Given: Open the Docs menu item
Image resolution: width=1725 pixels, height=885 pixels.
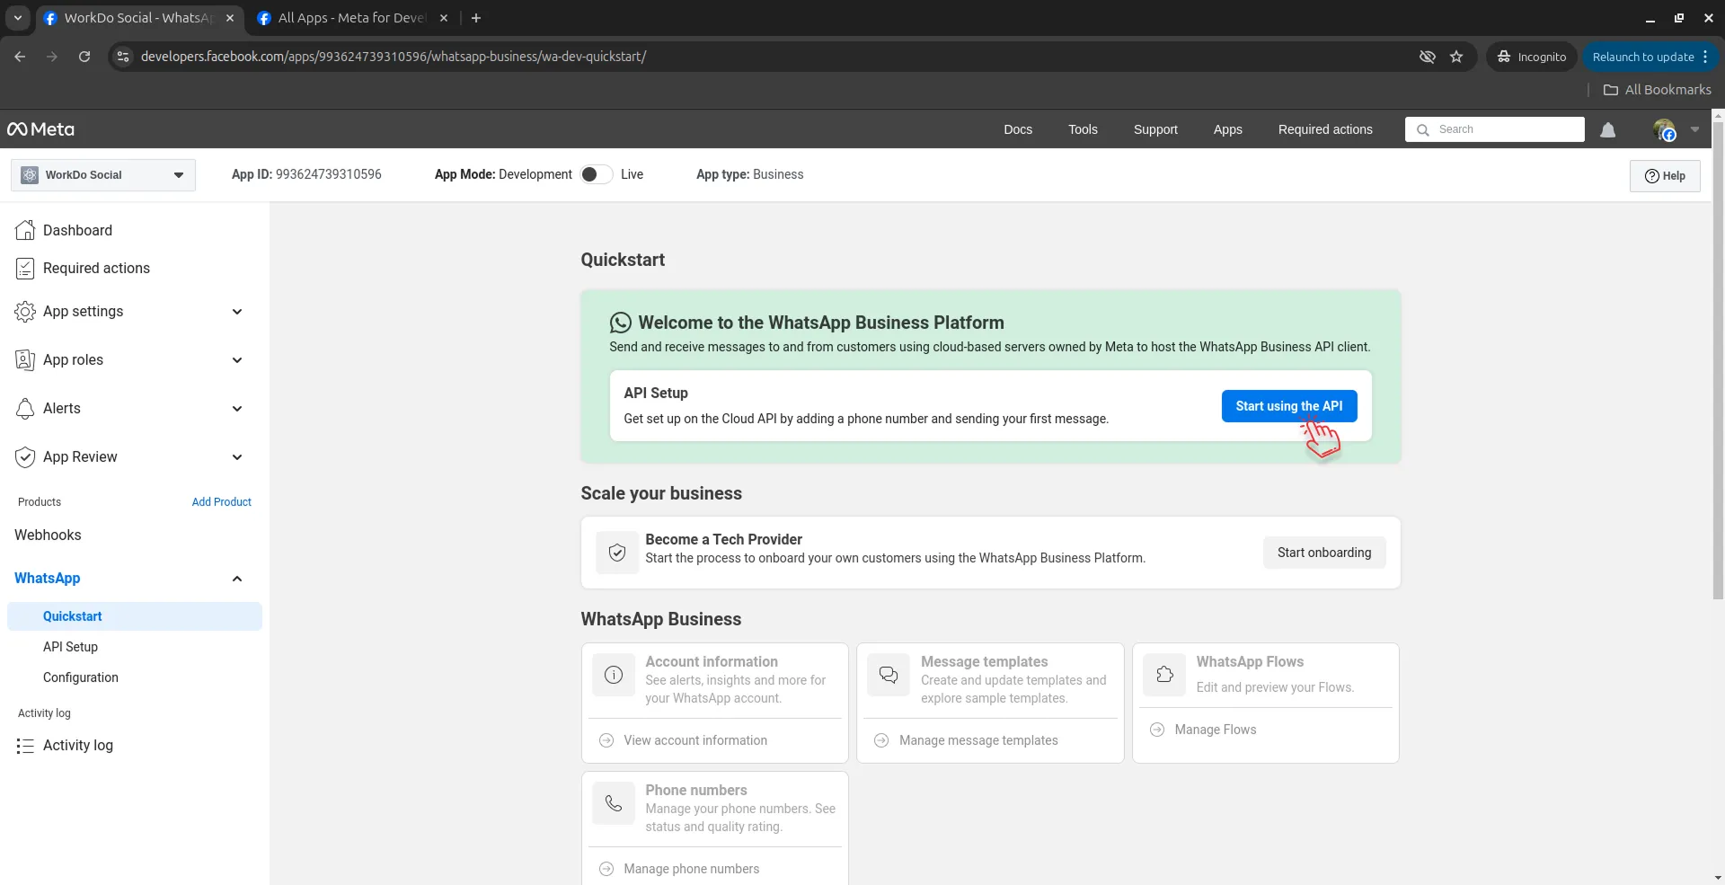Looking at the screenshot, I should point(1017,129).
